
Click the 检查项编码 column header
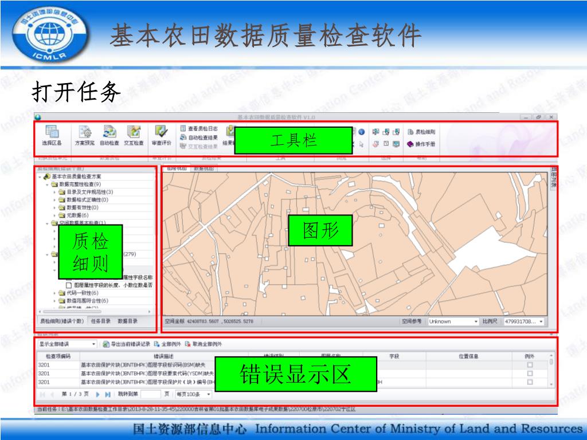(x=58, y=356)
